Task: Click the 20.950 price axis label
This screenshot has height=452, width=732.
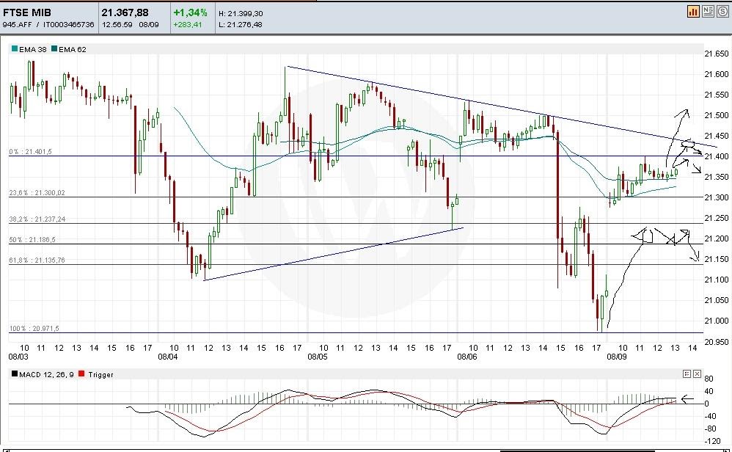Action: [x=716, y=342]
